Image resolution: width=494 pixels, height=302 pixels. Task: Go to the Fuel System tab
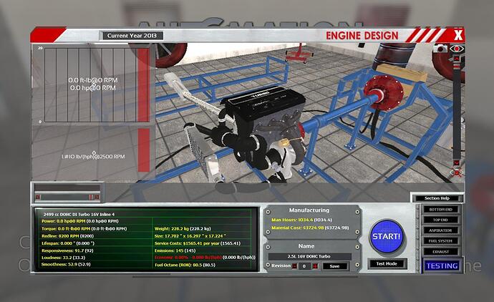coord(440,241)
